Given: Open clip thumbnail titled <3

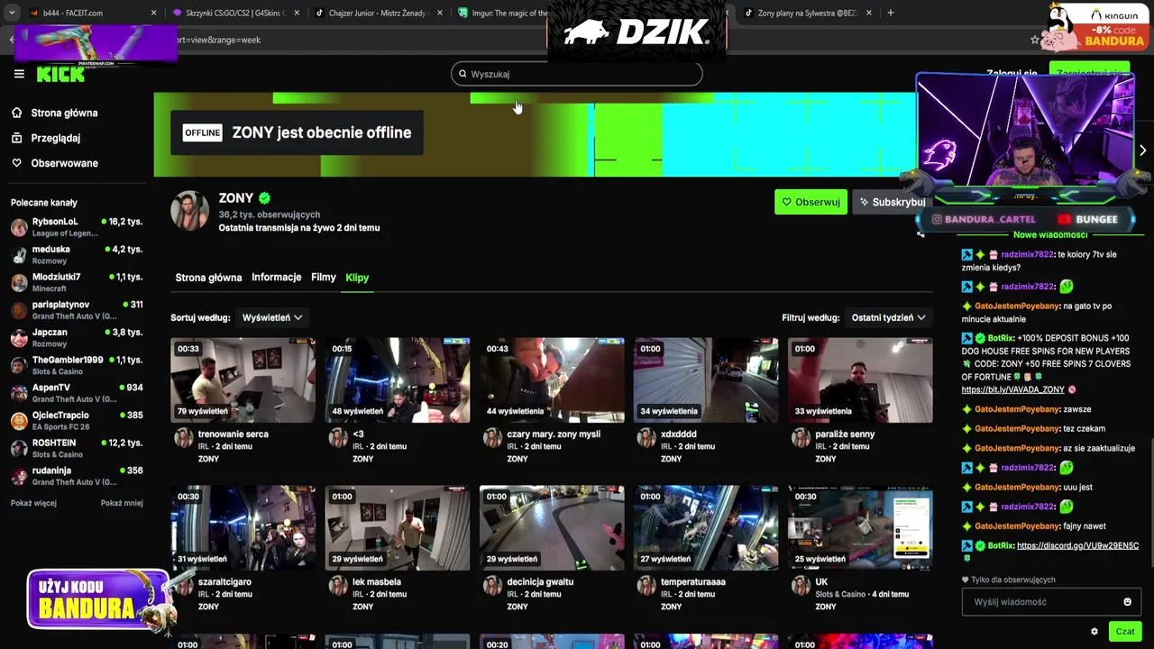Looking at the screenshot, I should pos(398,380).
